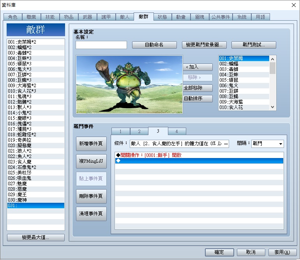Select troop 023:食人魔 in list
This screenshot has width=300, height=260.
click(36, 162)
